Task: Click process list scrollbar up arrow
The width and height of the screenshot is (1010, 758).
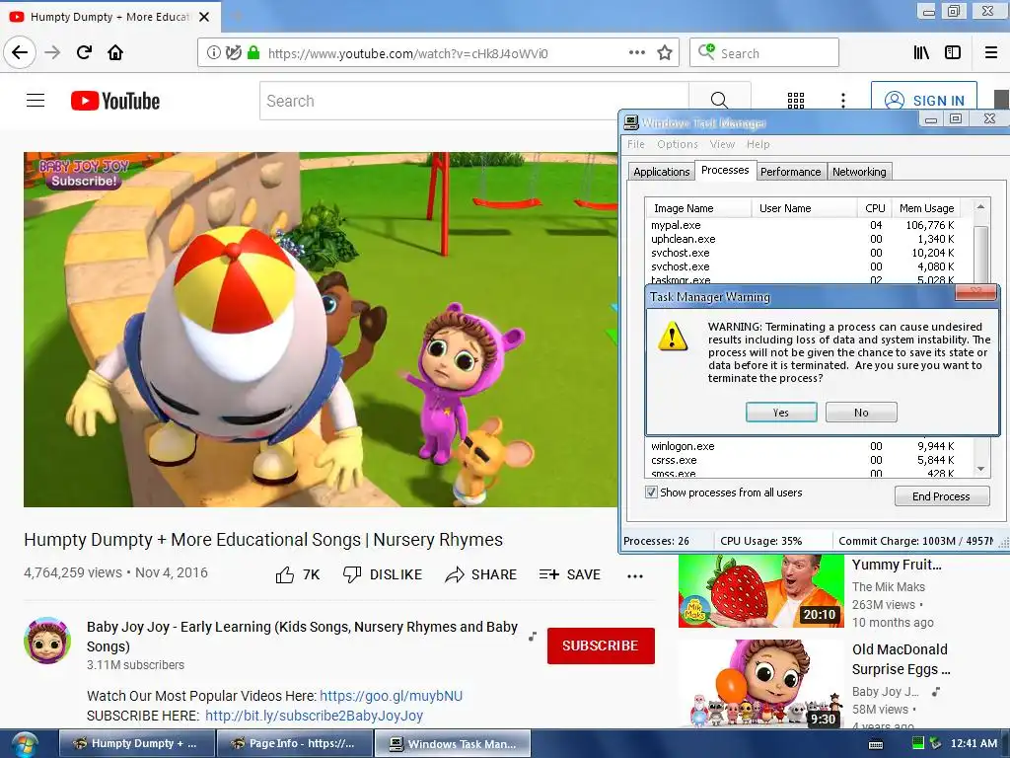Action: 980,207
